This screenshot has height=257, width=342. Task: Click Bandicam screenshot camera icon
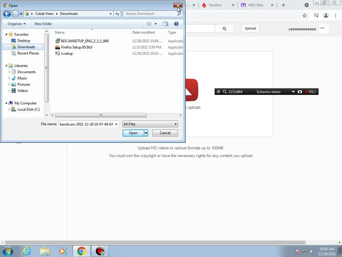(x=300, y=92)
